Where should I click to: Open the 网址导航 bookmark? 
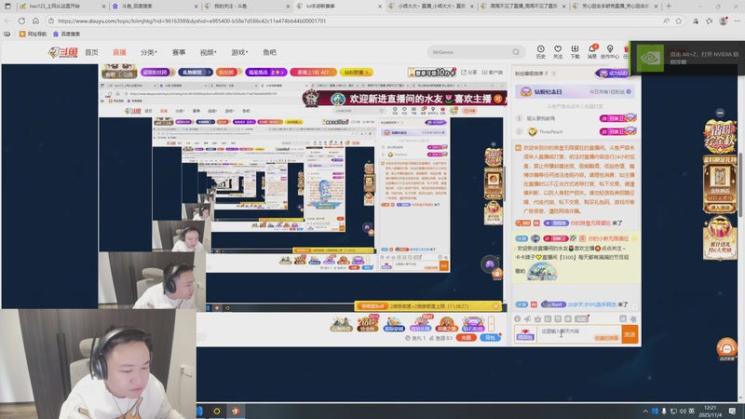click(33, 34)
